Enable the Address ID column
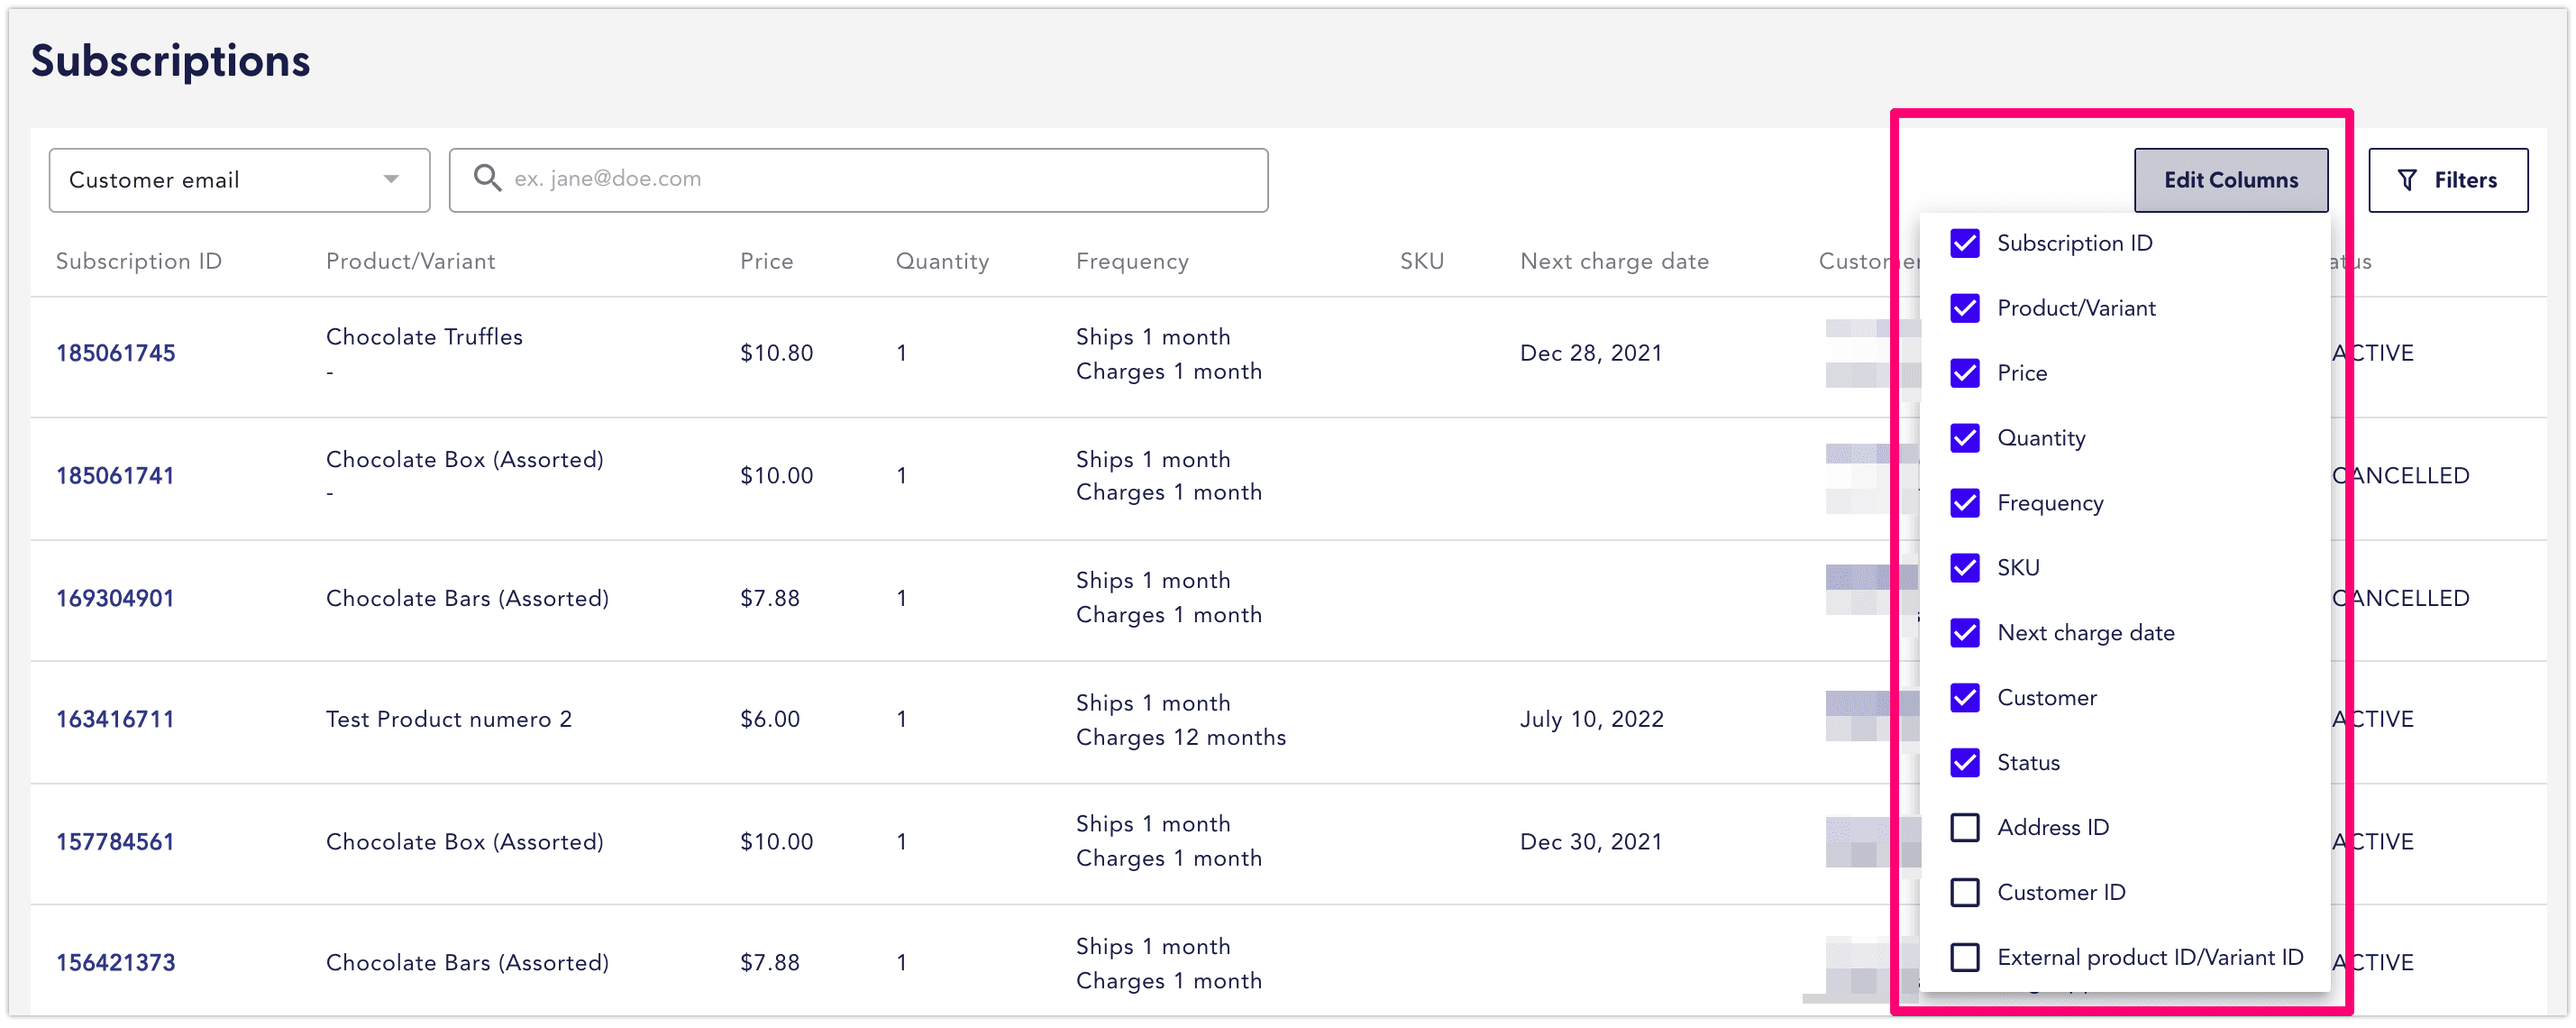Image resolution: width=2576 pixels, height=1028 pixels. coord(1965,827)
